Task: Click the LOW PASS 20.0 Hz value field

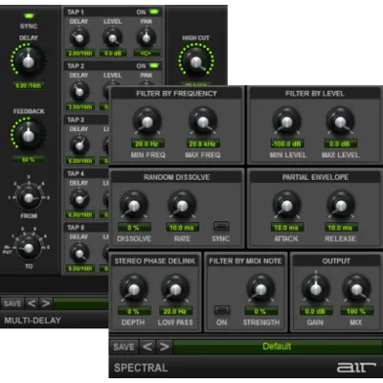Action: tap(175, 311)
